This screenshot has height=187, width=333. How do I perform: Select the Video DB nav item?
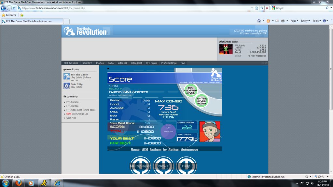tap(122, 63)
